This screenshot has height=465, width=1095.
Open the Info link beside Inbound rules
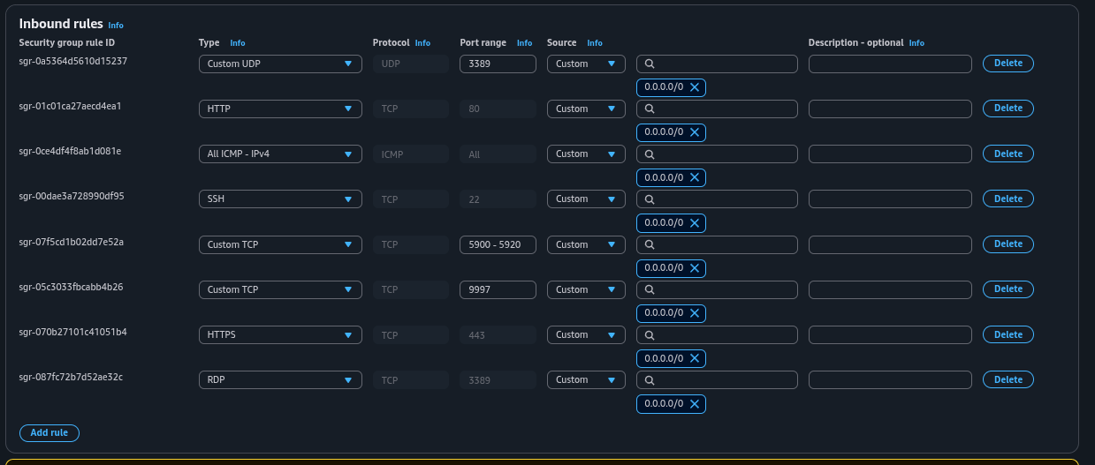click(116, 26)
